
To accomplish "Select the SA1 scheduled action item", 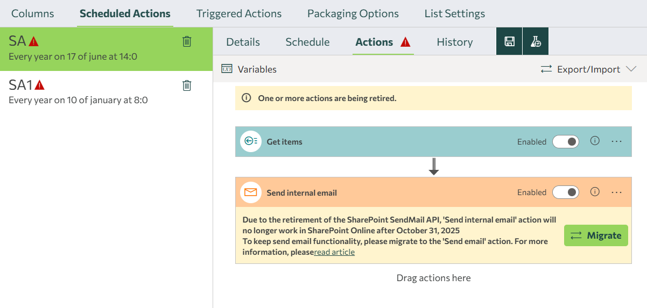I will coord(106,92).
